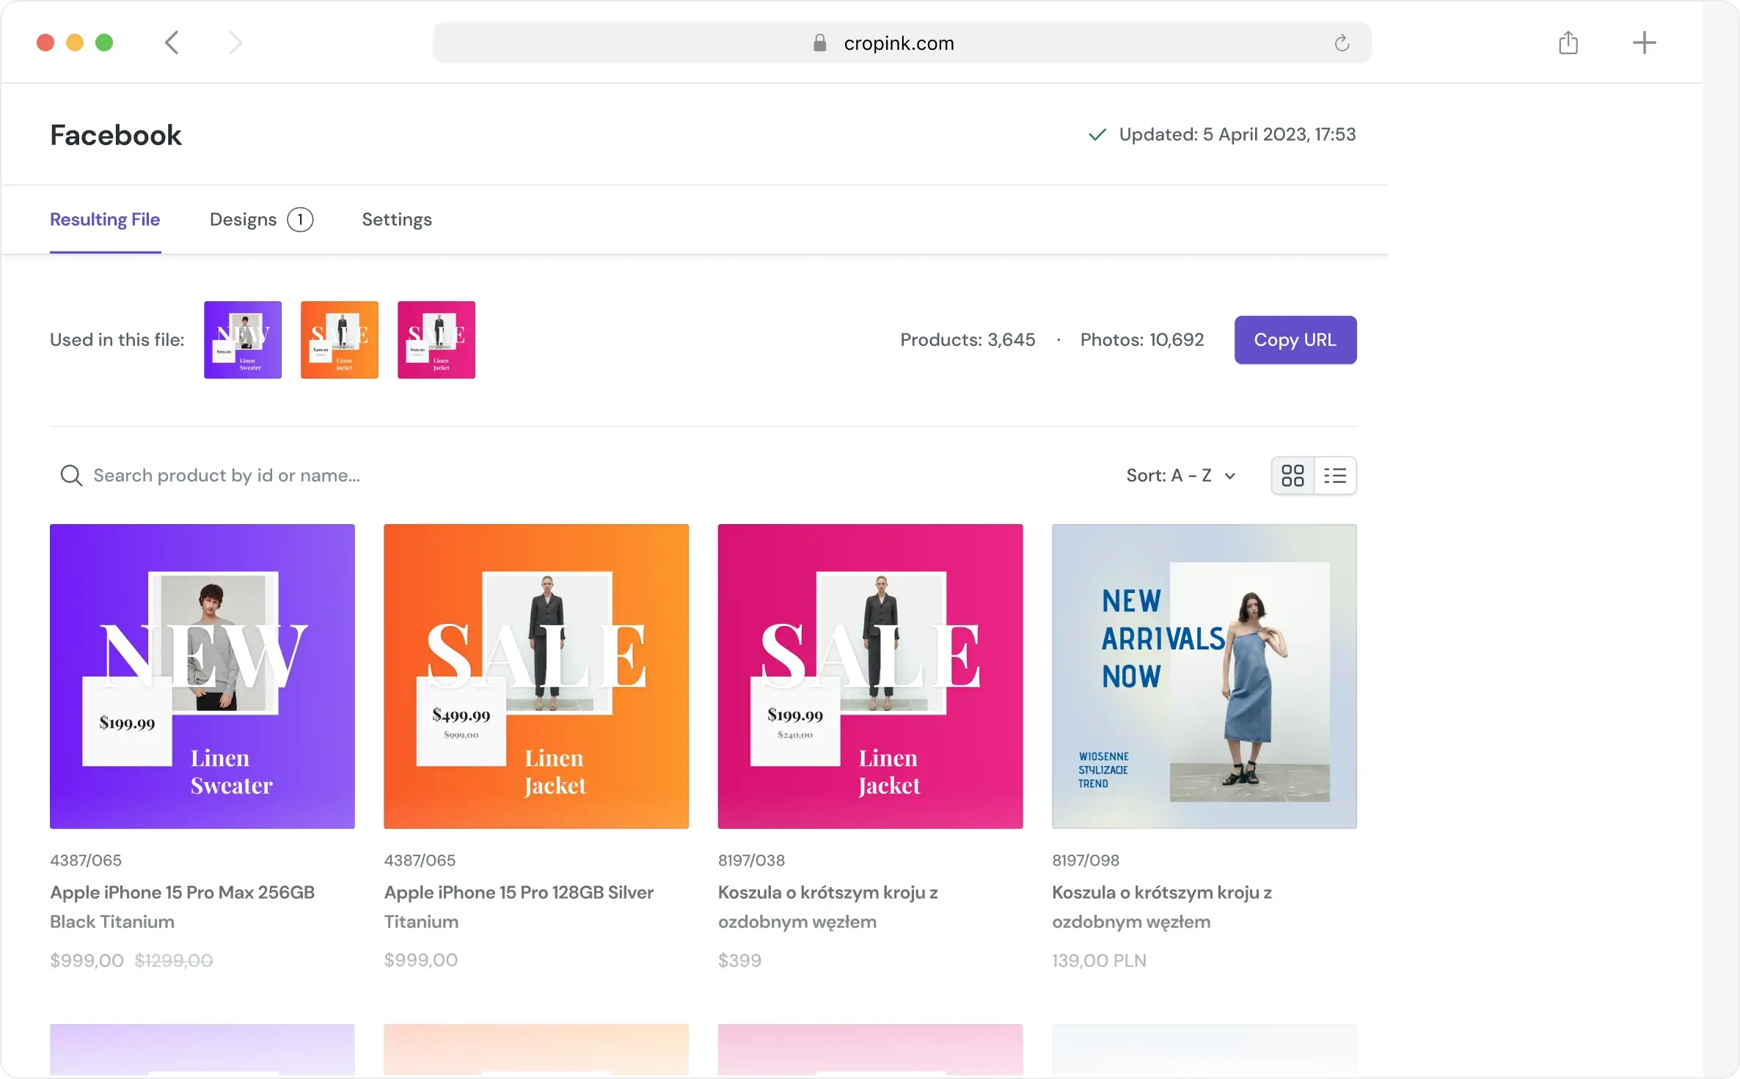Select the purple NEW design thumbnail
The image size is (1740, 1079).
click(243, 339)
